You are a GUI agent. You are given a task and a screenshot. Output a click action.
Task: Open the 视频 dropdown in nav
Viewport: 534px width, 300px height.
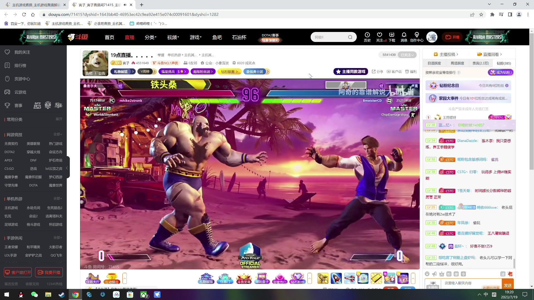click(x=173, y=37)
